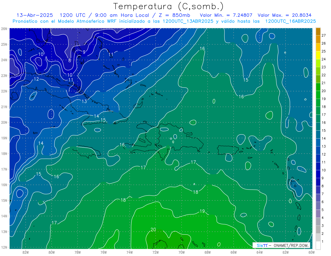Click the legend scale number '5'
Viewport: 331px width, 256px height.
323,210
